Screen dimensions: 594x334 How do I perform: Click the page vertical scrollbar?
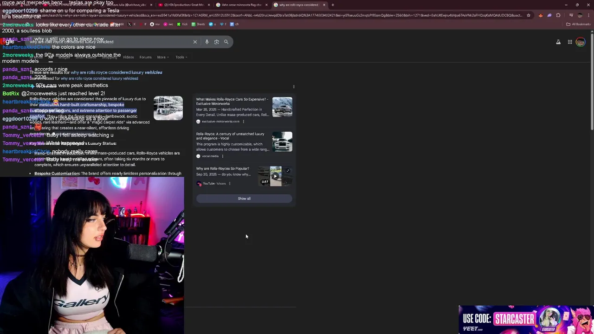[592, 83]
